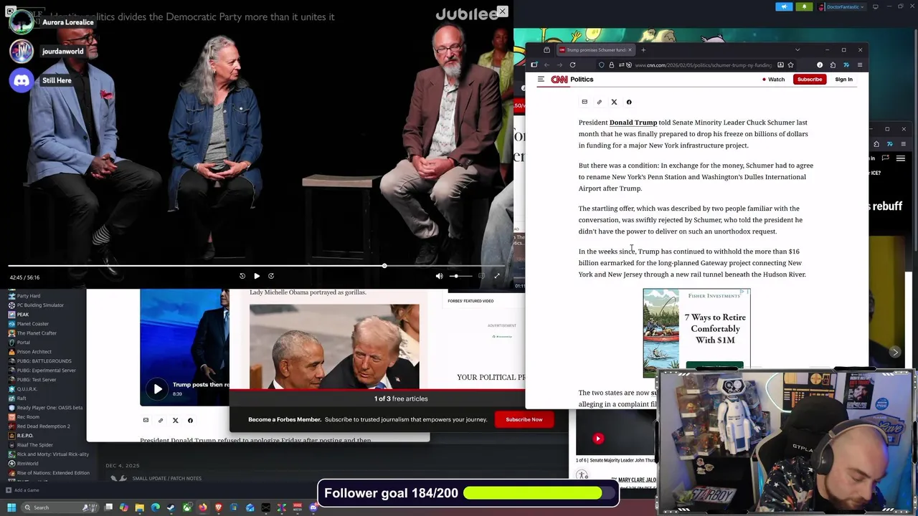Select RimWorld in the Steam library
918x516 pixels.
(x=27, y=464)
